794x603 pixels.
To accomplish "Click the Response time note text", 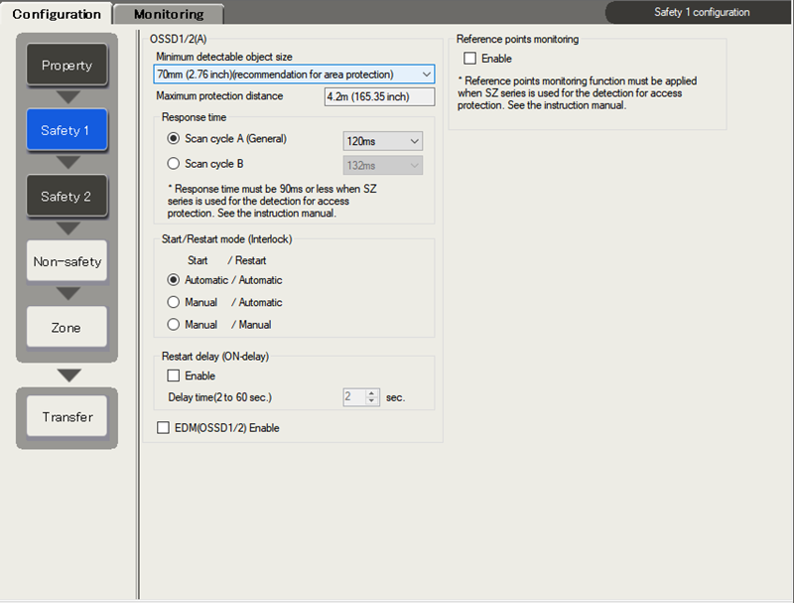I will coord(272,202).
